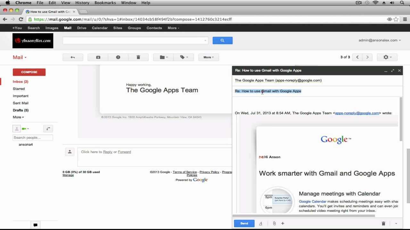Image resolution: width=410 pixels, height=230 pixels.
Task: Select chat contact ansona4
Action: (26, 144)
